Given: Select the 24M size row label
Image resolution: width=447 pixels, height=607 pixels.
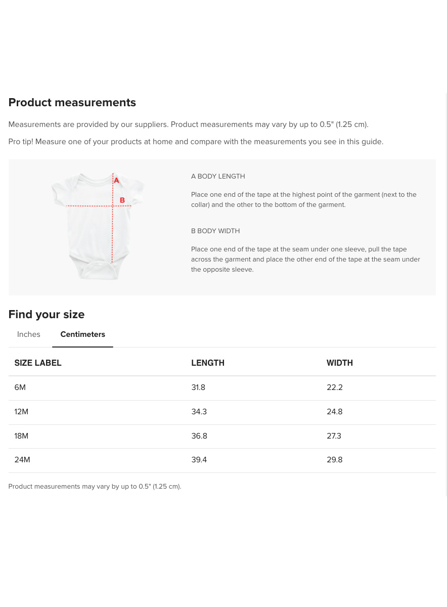Looking at the screenshot, I should (x=22, y=460).
